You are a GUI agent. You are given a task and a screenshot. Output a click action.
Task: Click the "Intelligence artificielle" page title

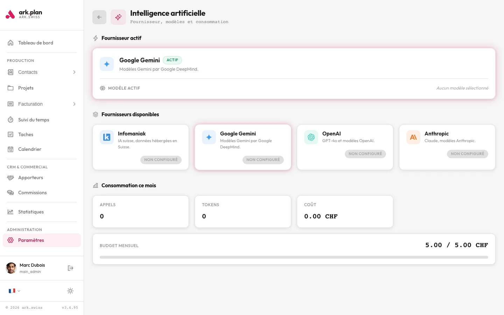168,13
